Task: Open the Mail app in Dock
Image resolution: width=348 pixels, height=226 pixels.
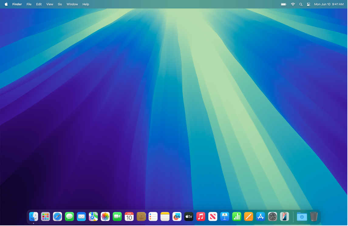Action: 81,217
